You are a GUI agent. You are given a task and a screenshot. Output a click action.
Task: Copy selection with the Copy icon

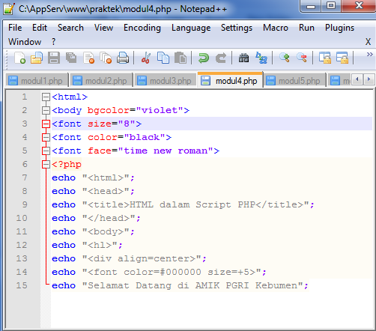(163, 58)
